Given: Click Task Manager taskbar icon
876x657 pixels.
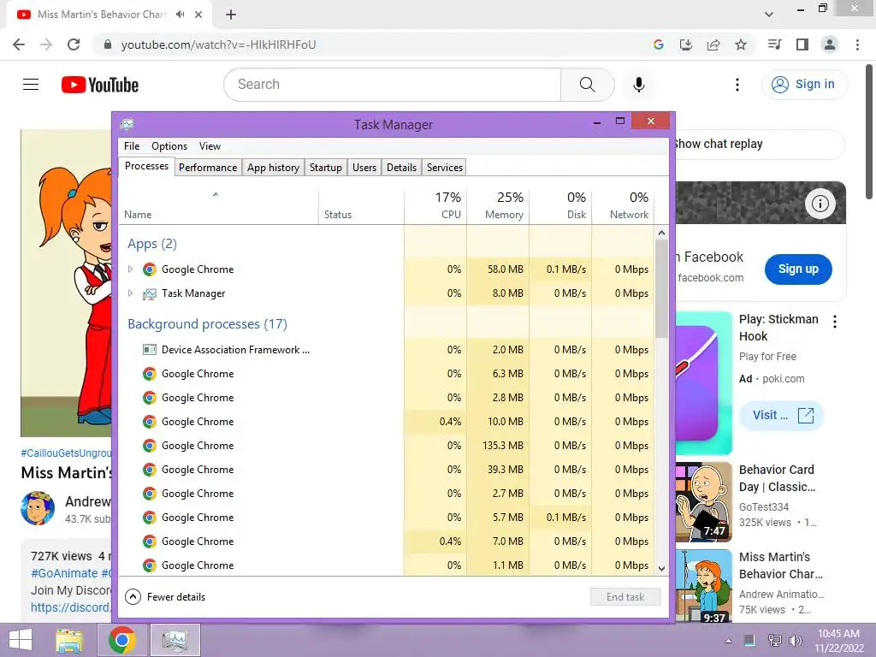Looking at the screenshot, I should point(175,640).
